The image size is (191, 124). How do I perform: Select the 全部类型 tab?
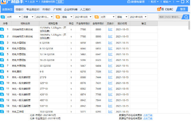(x=7, y=9)
